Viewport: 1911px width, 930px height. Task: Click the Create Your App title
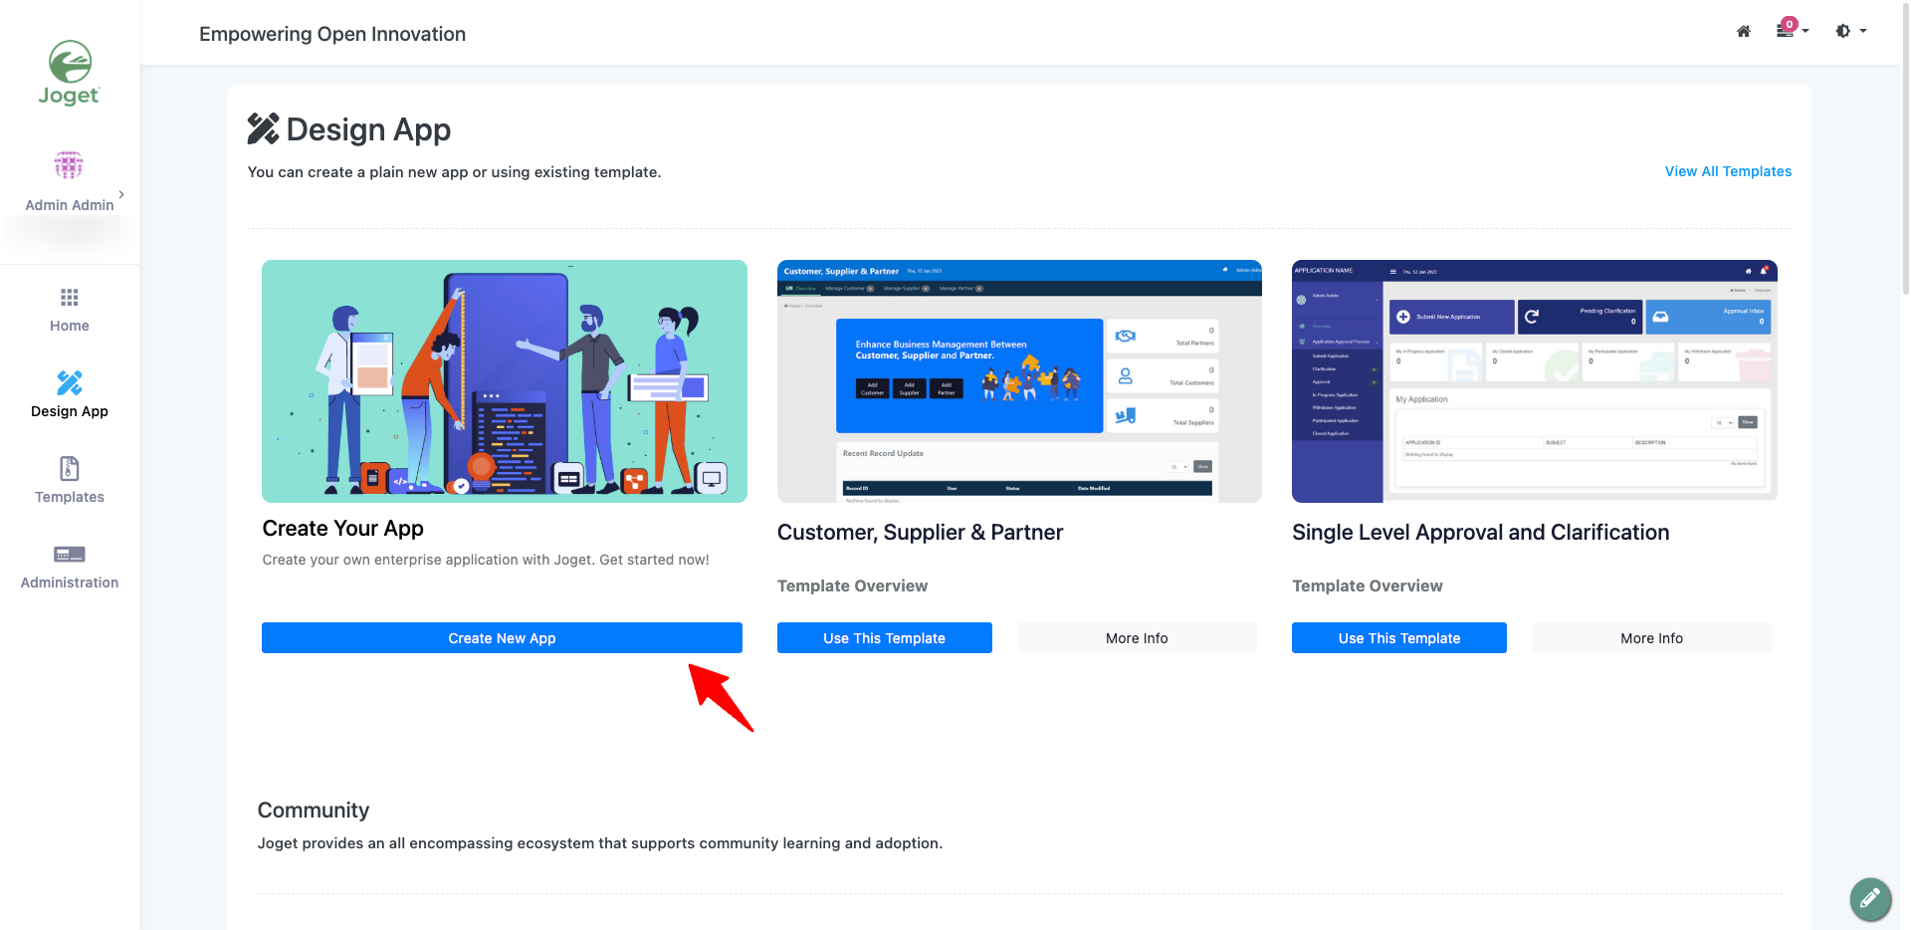[343, 529]
